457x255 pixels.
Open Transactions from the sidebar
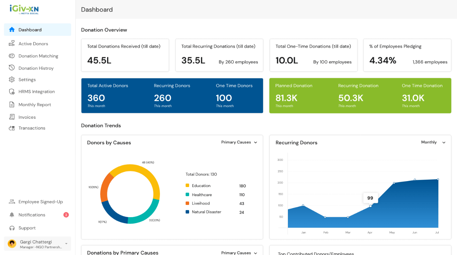[32, 128]
